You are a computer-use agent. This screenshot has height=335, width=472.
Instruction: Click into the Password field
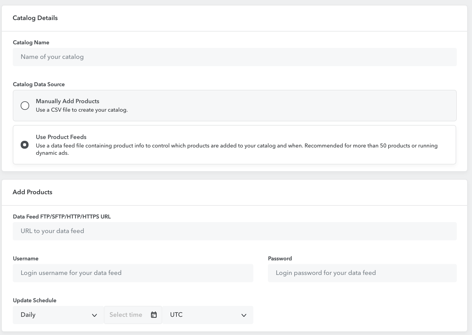click(x=362, y=273)
